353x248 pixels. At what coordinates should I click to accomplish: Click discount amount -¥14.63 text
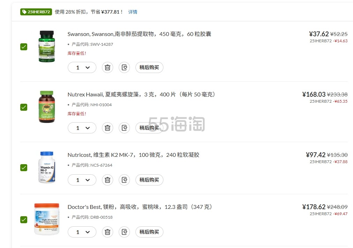pyautogui.click(x=340, y=41)
